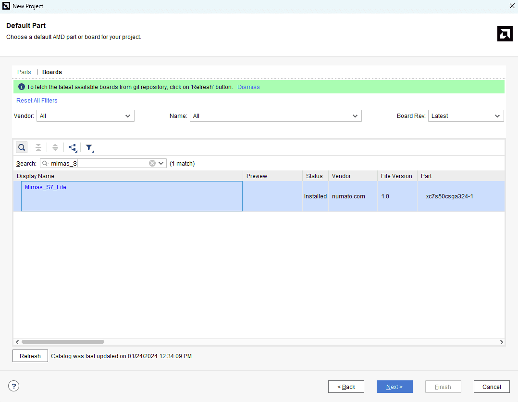Click the AMD logo in header
518x402 pixels.
click(505, 34)
